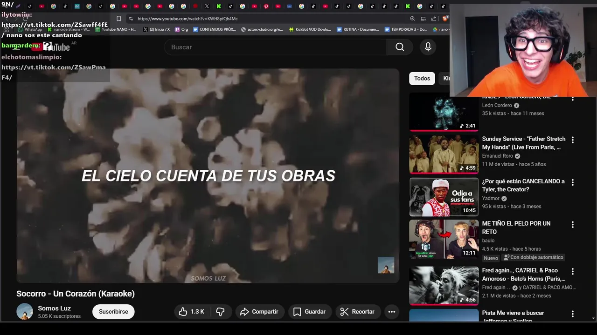Click channel name Yadmor

(491, 198)
